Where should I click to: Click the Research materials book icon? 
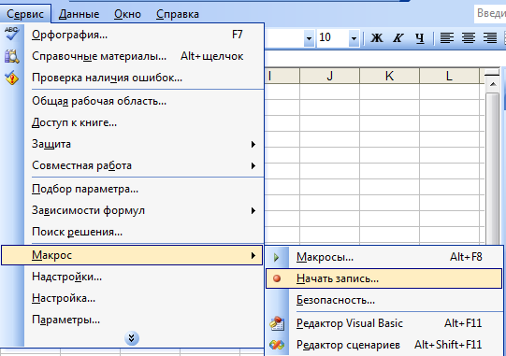pyautogui.click(x=11, y=56)
